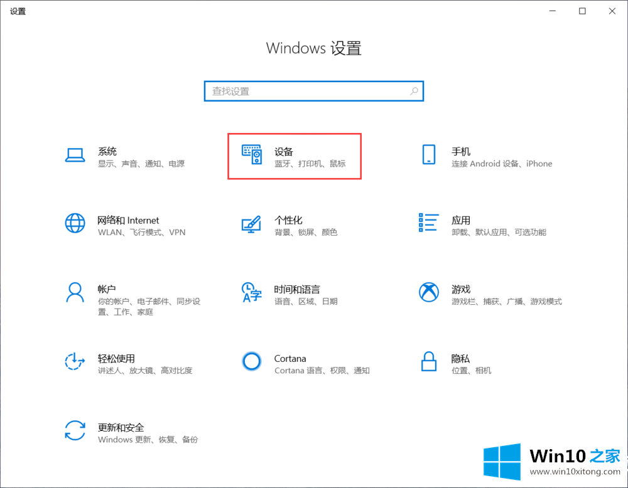Viewport: 628px width, 488px height.
Task: Open the 轻松使用 category title
Action: 116,358
